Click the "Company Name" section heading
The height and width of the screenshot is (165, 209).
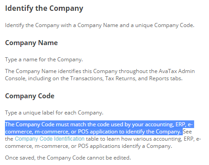pyautogui.click(x=31, y=43)
